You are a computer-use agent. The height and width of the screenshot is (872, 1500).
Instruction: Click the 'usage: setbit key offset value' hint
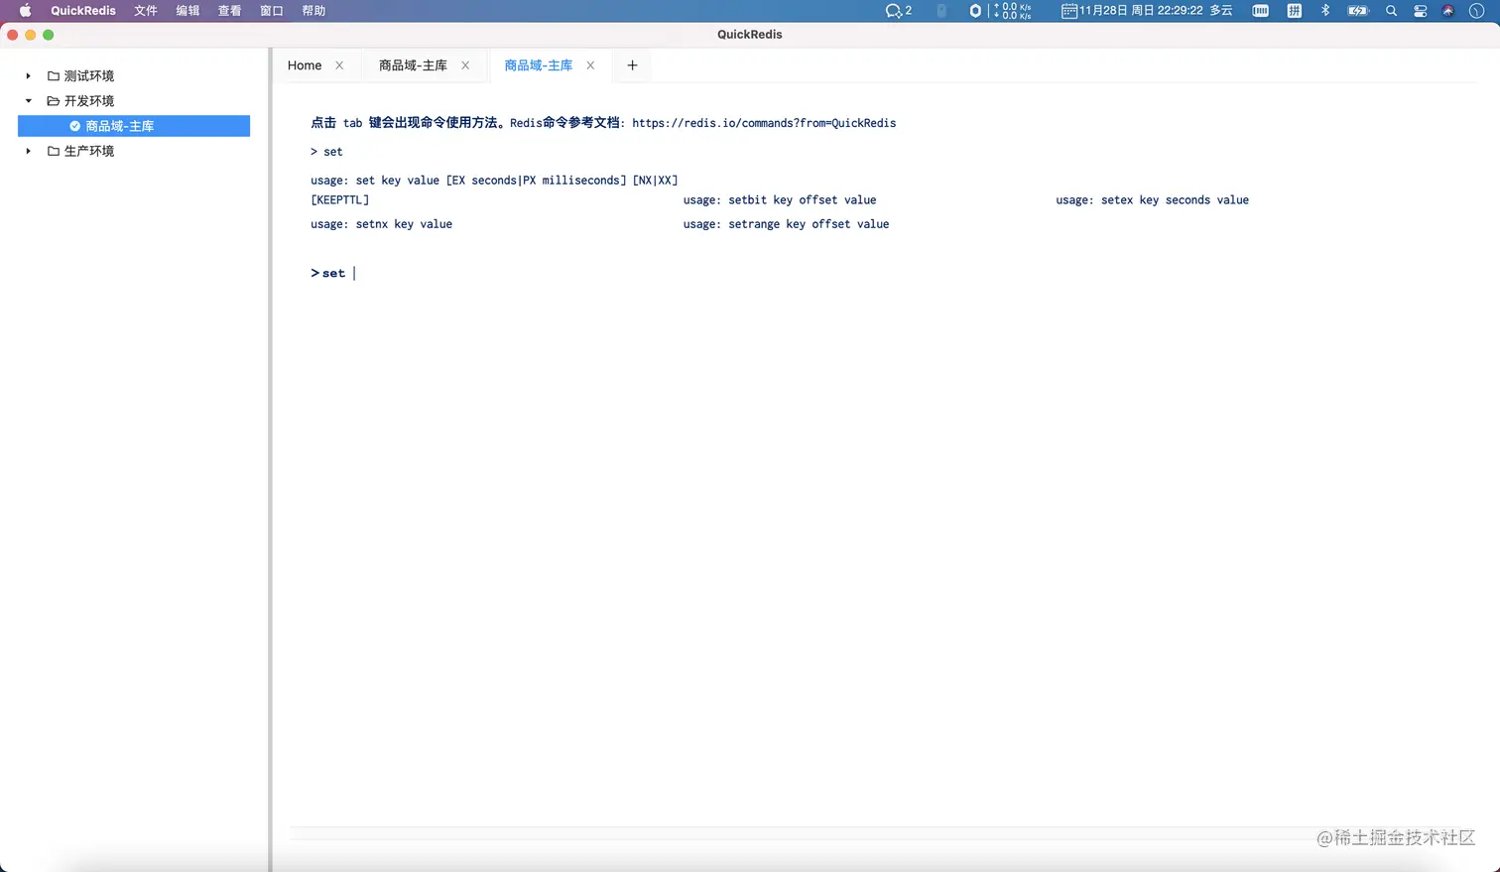(780, 199)
